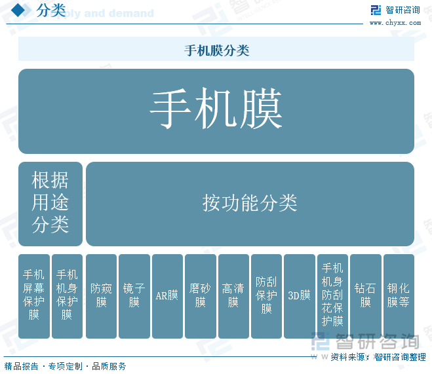432x374 pixels.
Task: Click the 钻石膜 cell
Action: click(x=366, y=296)
